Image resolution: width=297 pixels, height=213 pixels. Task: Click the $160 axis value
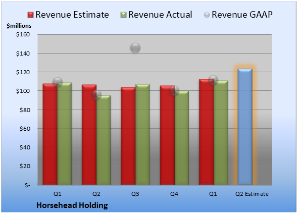coord(23,34)
